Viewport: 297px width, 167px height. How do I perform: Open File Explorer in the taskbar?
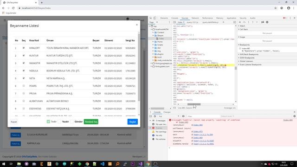pos(19,164)
